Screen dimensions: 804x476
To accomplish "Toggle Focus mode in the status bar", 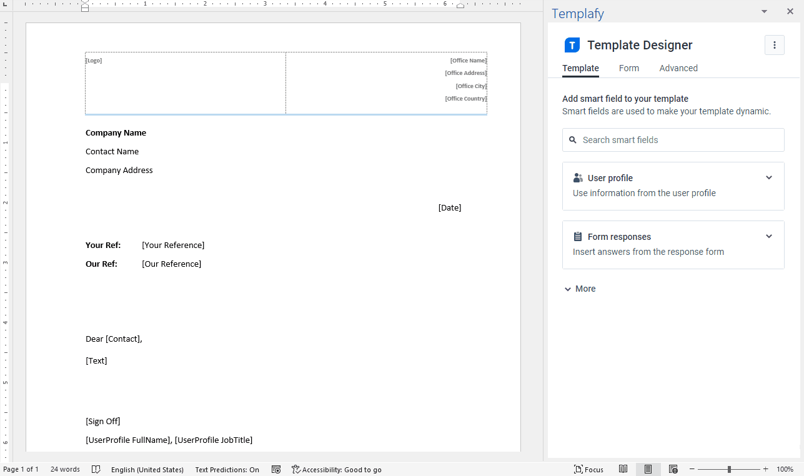I will (588, 469).
